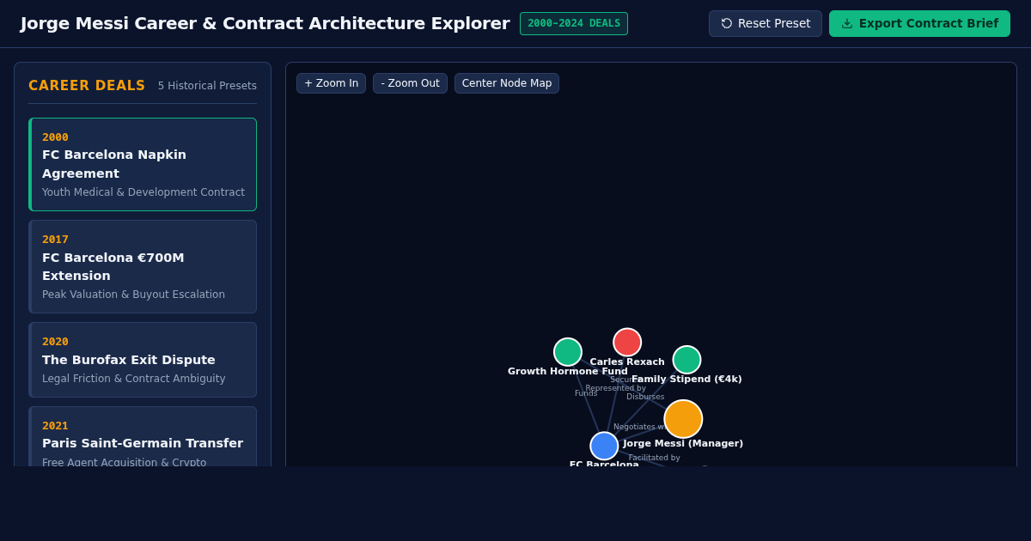Click the Export Contract Brief button
This screenshot has height=541, width=1031.
[919, 23]
